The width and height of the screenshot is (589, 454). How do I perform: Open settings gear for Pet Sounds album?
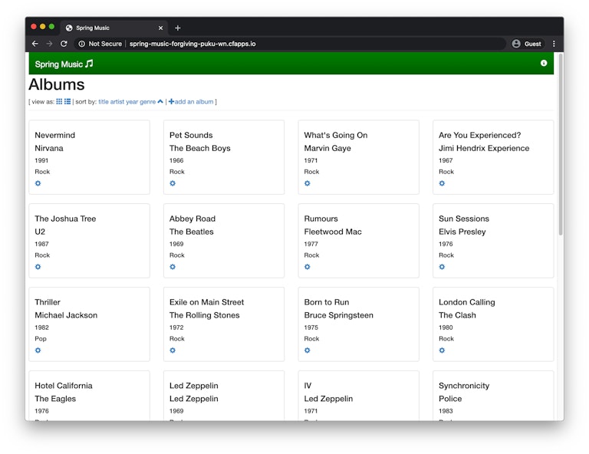point(173,183)
